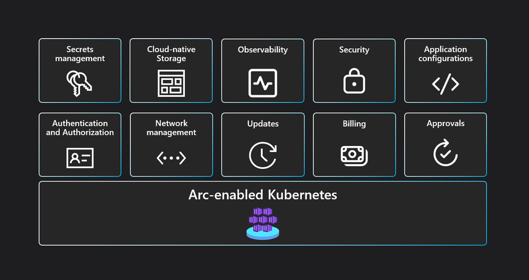This screenshot has width=529, height=280.
Task: Click the pulse monitor icon under Observability
Action: tap(263, 83)
